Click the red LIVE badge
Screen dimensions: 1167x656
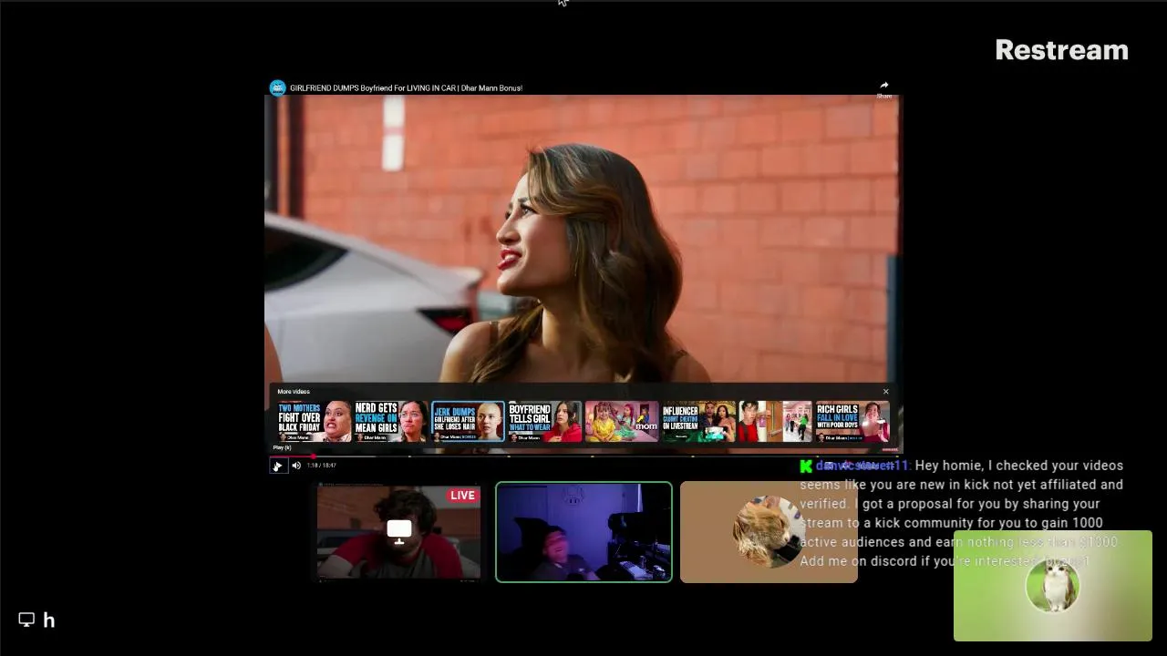(462, 496)
